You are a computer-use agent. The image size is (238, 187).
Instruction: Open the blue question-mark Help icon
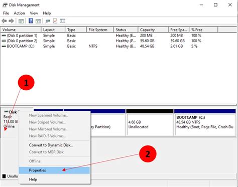pos(31,21)
